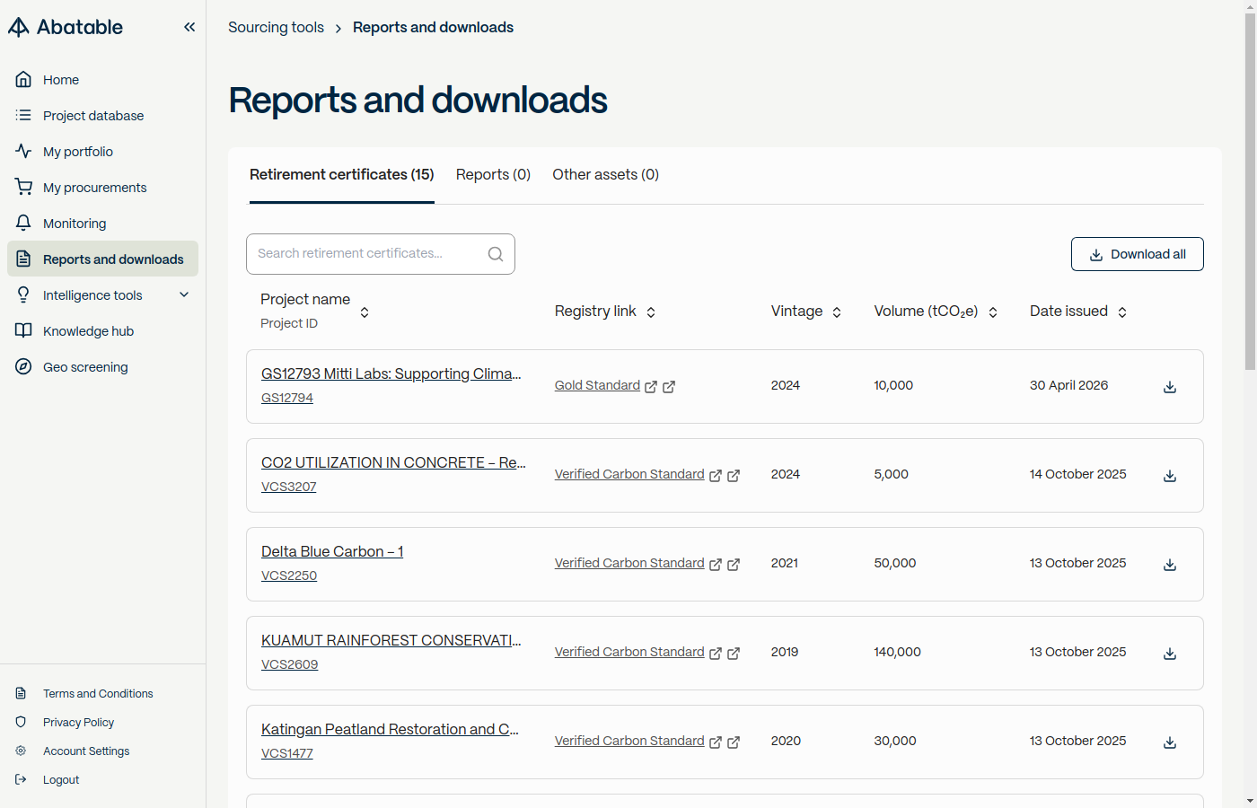Open the KUAMUT RAINFOREST CONSERVATION project link

click(391, 640)
